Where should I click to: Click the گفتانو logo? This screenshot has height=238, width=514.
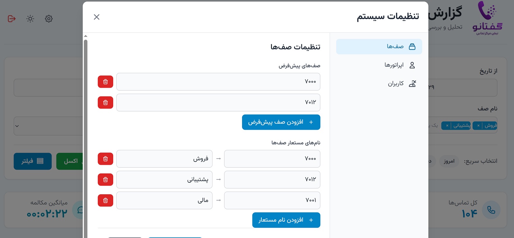[486, 18]
